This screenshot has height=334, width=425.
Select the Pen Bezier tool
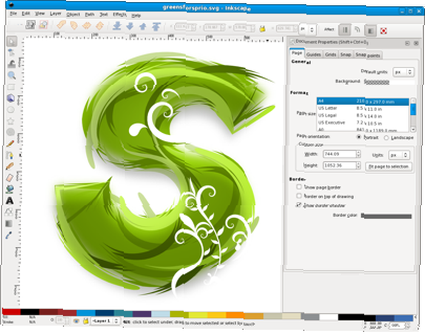[x=10, y=155]
